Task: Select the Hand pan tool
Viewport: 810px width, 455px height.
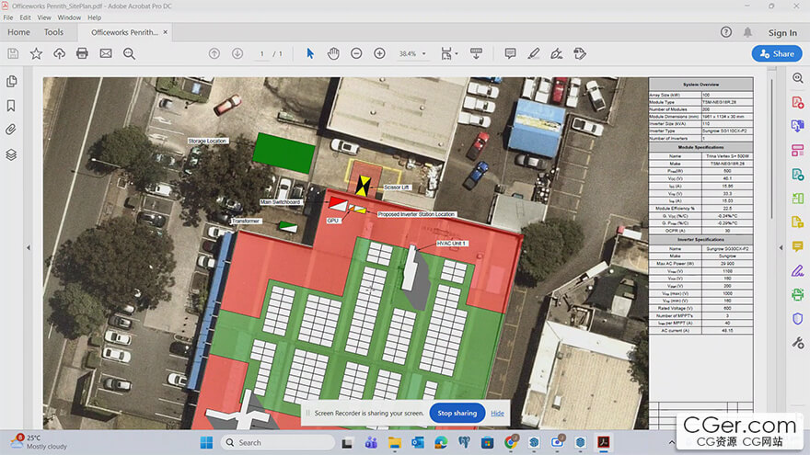Action: (332, 53)
